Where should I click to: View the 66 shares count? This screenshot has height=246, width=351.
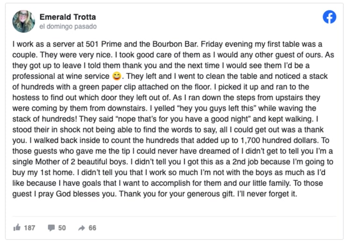[92, 228]
